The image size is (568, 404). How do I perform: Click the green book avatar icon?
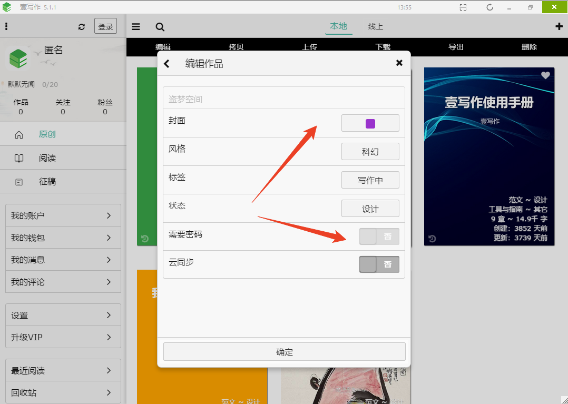tap(18, 58)
